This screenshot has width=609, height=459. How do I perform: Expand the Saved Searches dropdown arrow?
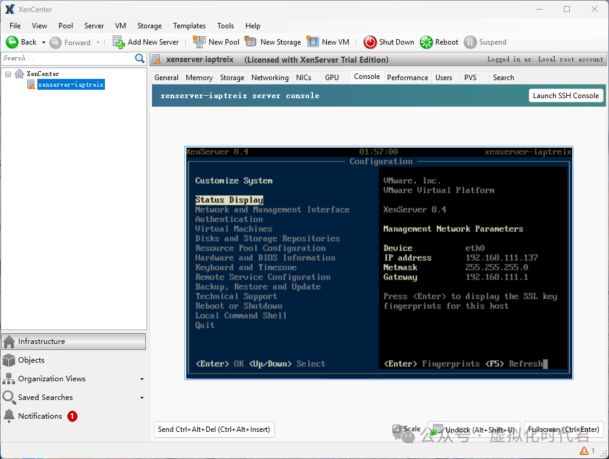142,398
